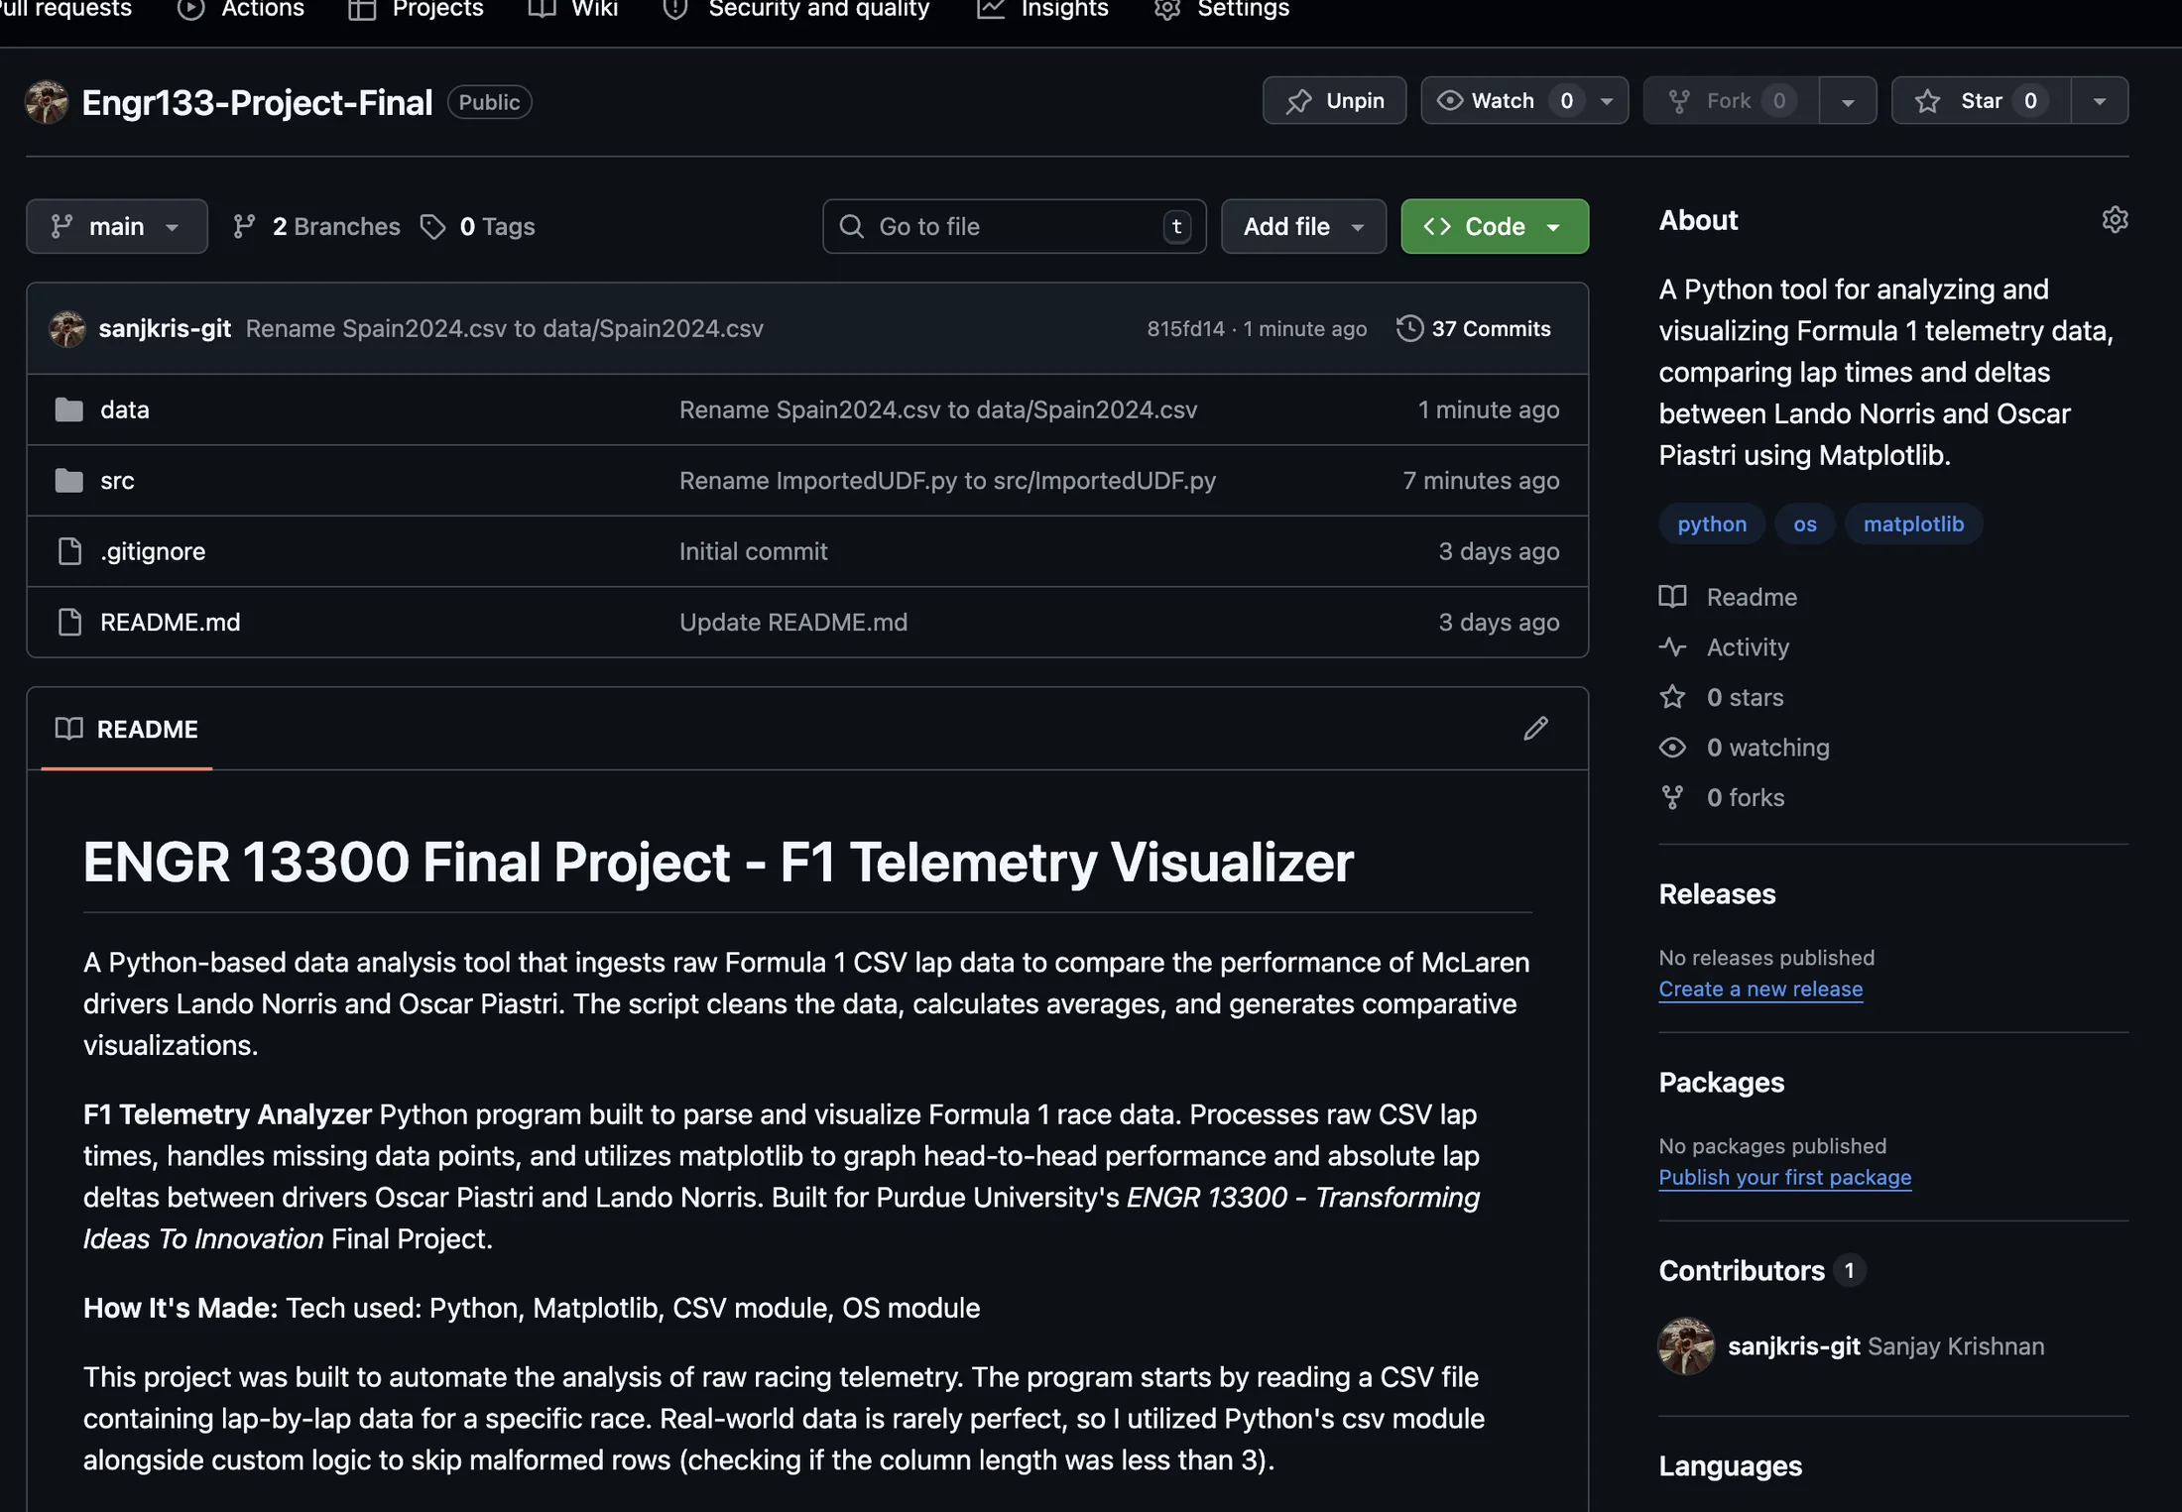Open the green Code dropdown
This screenshot has width=2182, height=1512.
[1495, 227]
